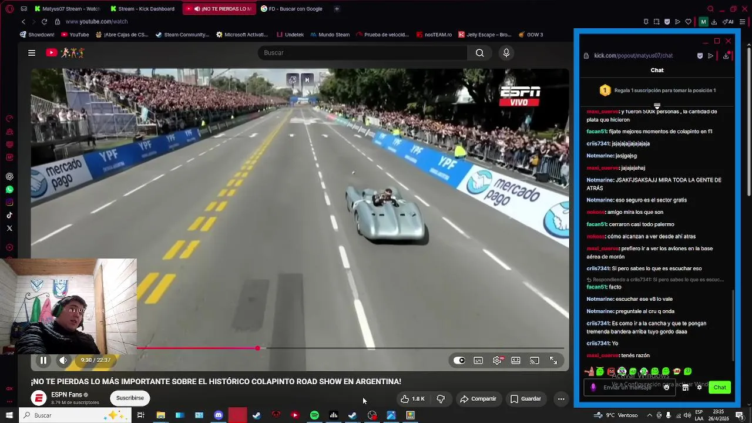The height and width of the screenshot is (423, 752).
Task: Click Opera menu logo at top-left
Action: tap(8, 9)
